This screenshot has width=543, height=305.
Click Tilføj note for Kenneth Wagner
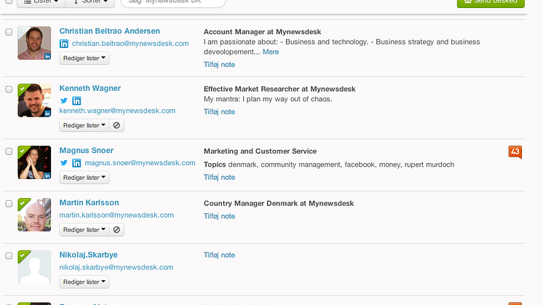[219, 112]
